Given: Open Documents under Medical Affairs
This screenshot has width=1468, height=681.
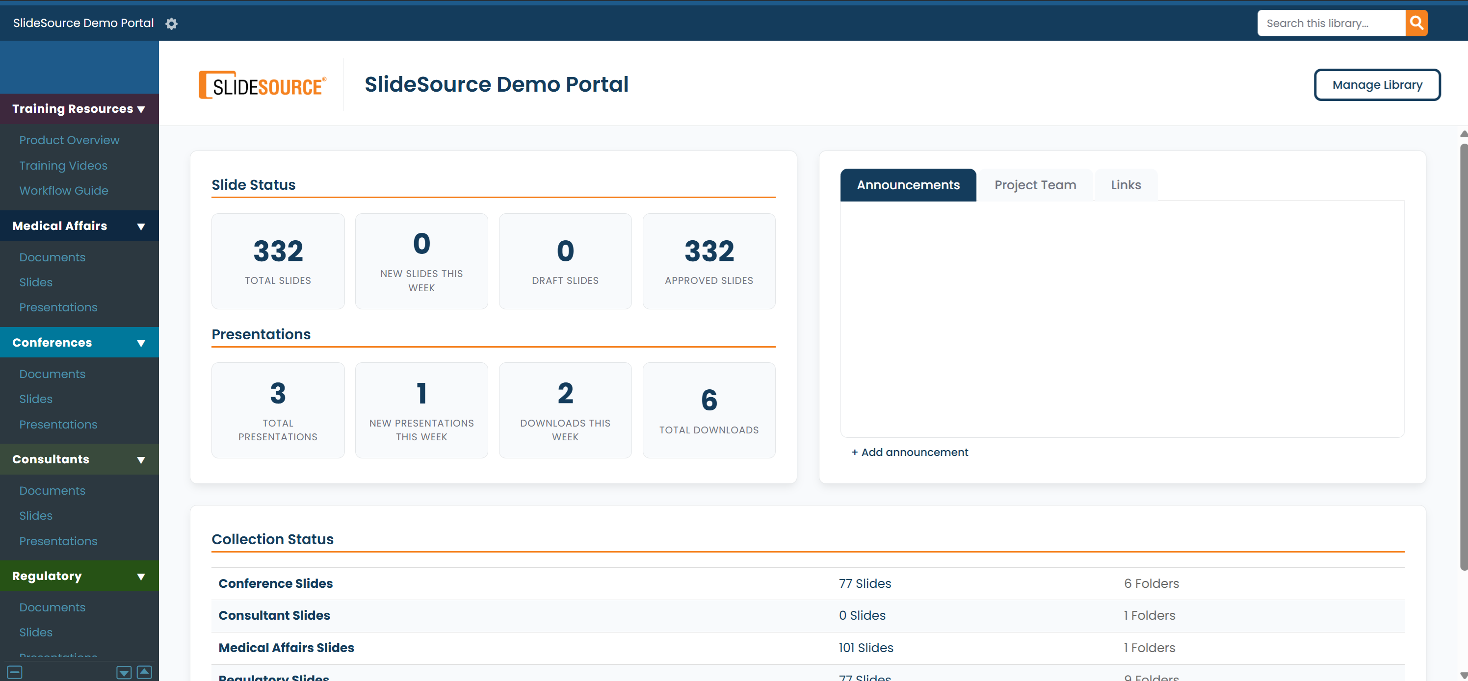Looking at the screenshot, I should pyautogui.click(x=52, y=257).
